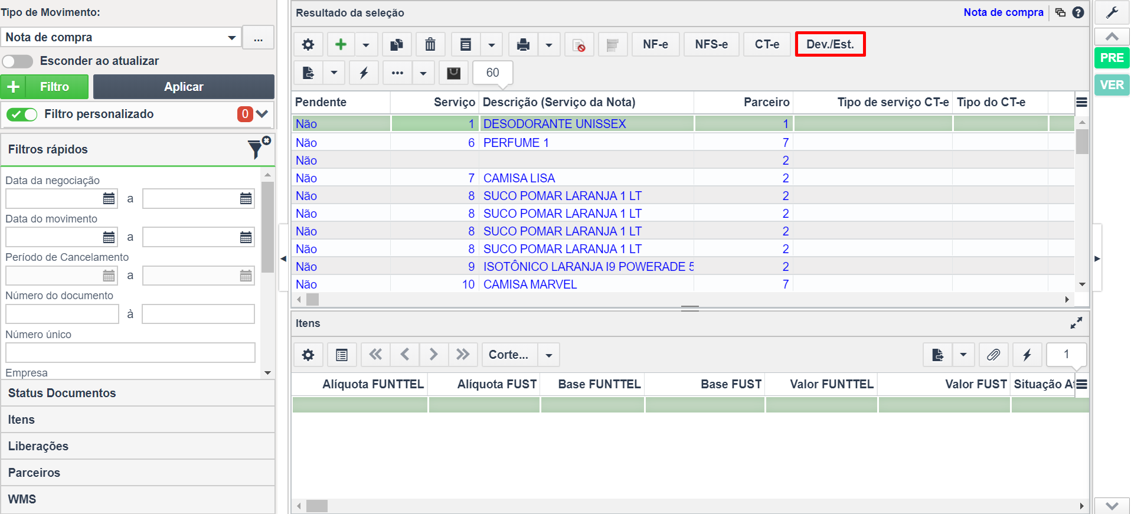Open the NFS-e button
This screenshot has height=514, width=1131.
[x=711, y=44]
